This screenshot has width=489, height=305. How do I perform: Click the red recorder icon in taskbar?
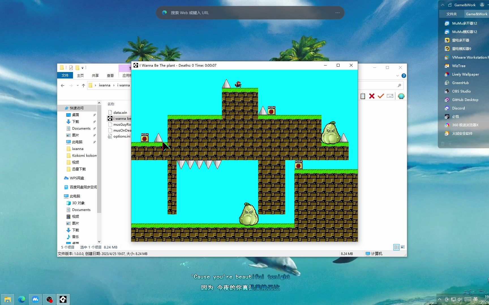(49, 299)
